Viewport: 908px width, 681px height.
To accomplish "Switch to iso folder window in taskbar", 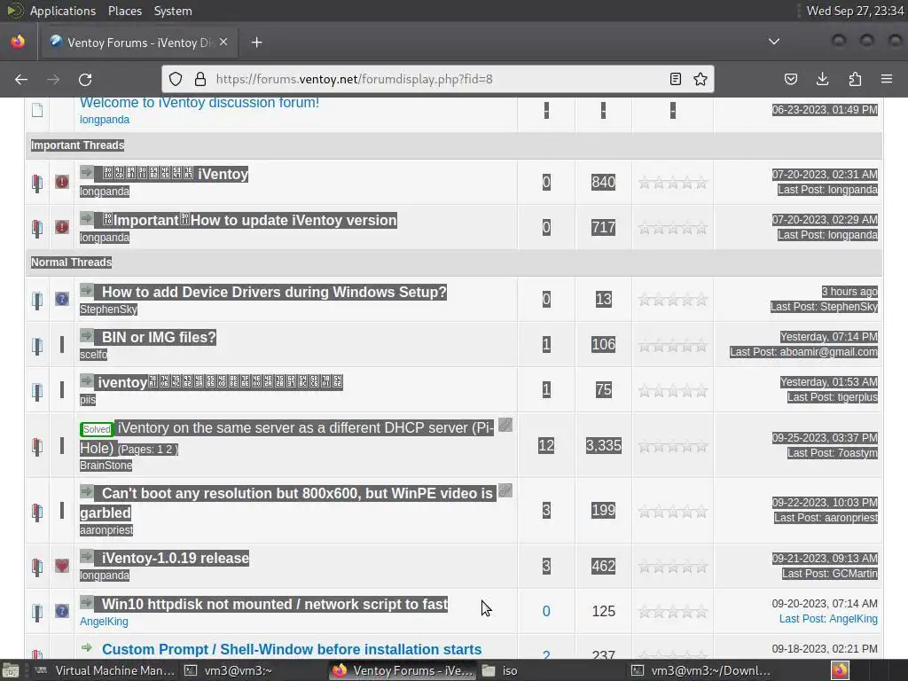I will 500,670.
